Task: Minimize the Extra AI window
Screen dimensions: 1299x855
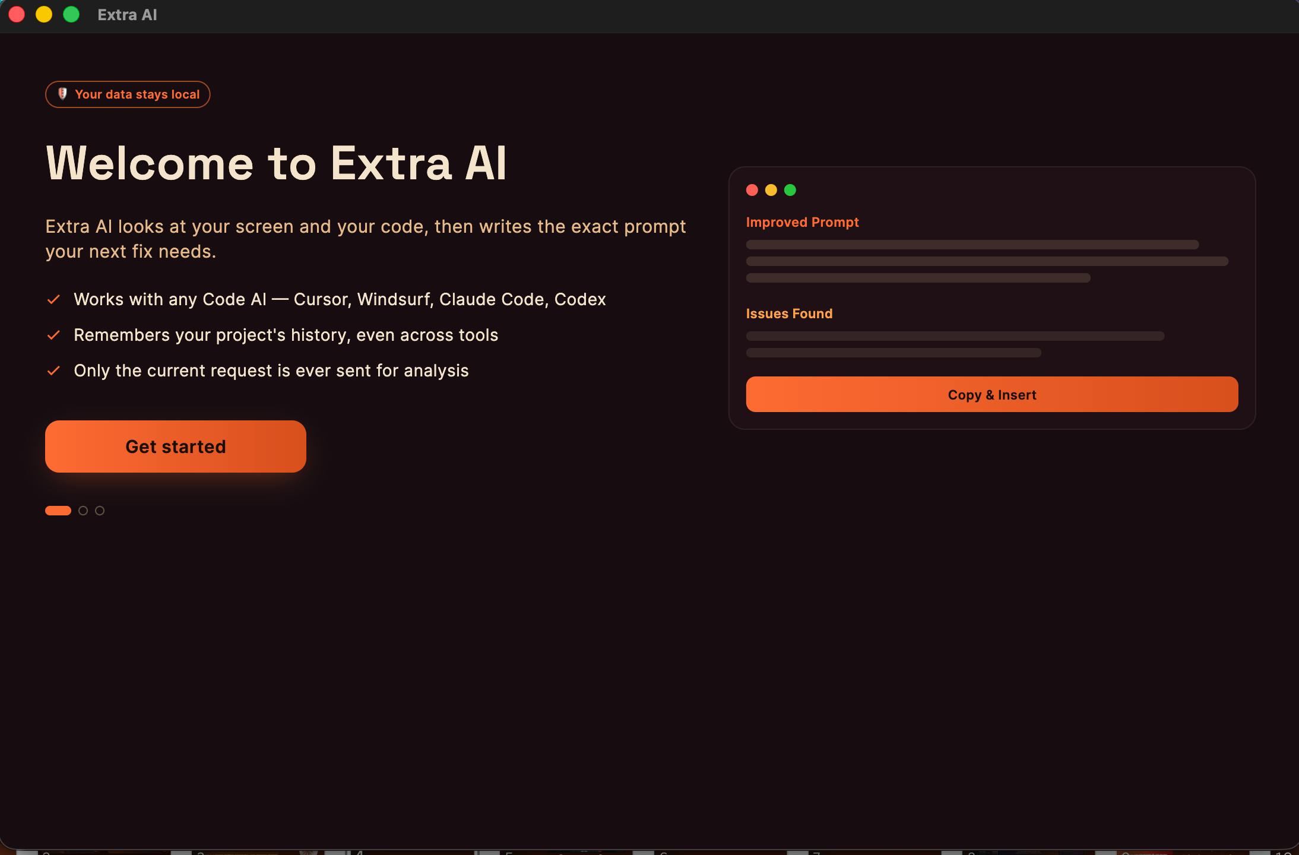Action: [x=44, y=14]
